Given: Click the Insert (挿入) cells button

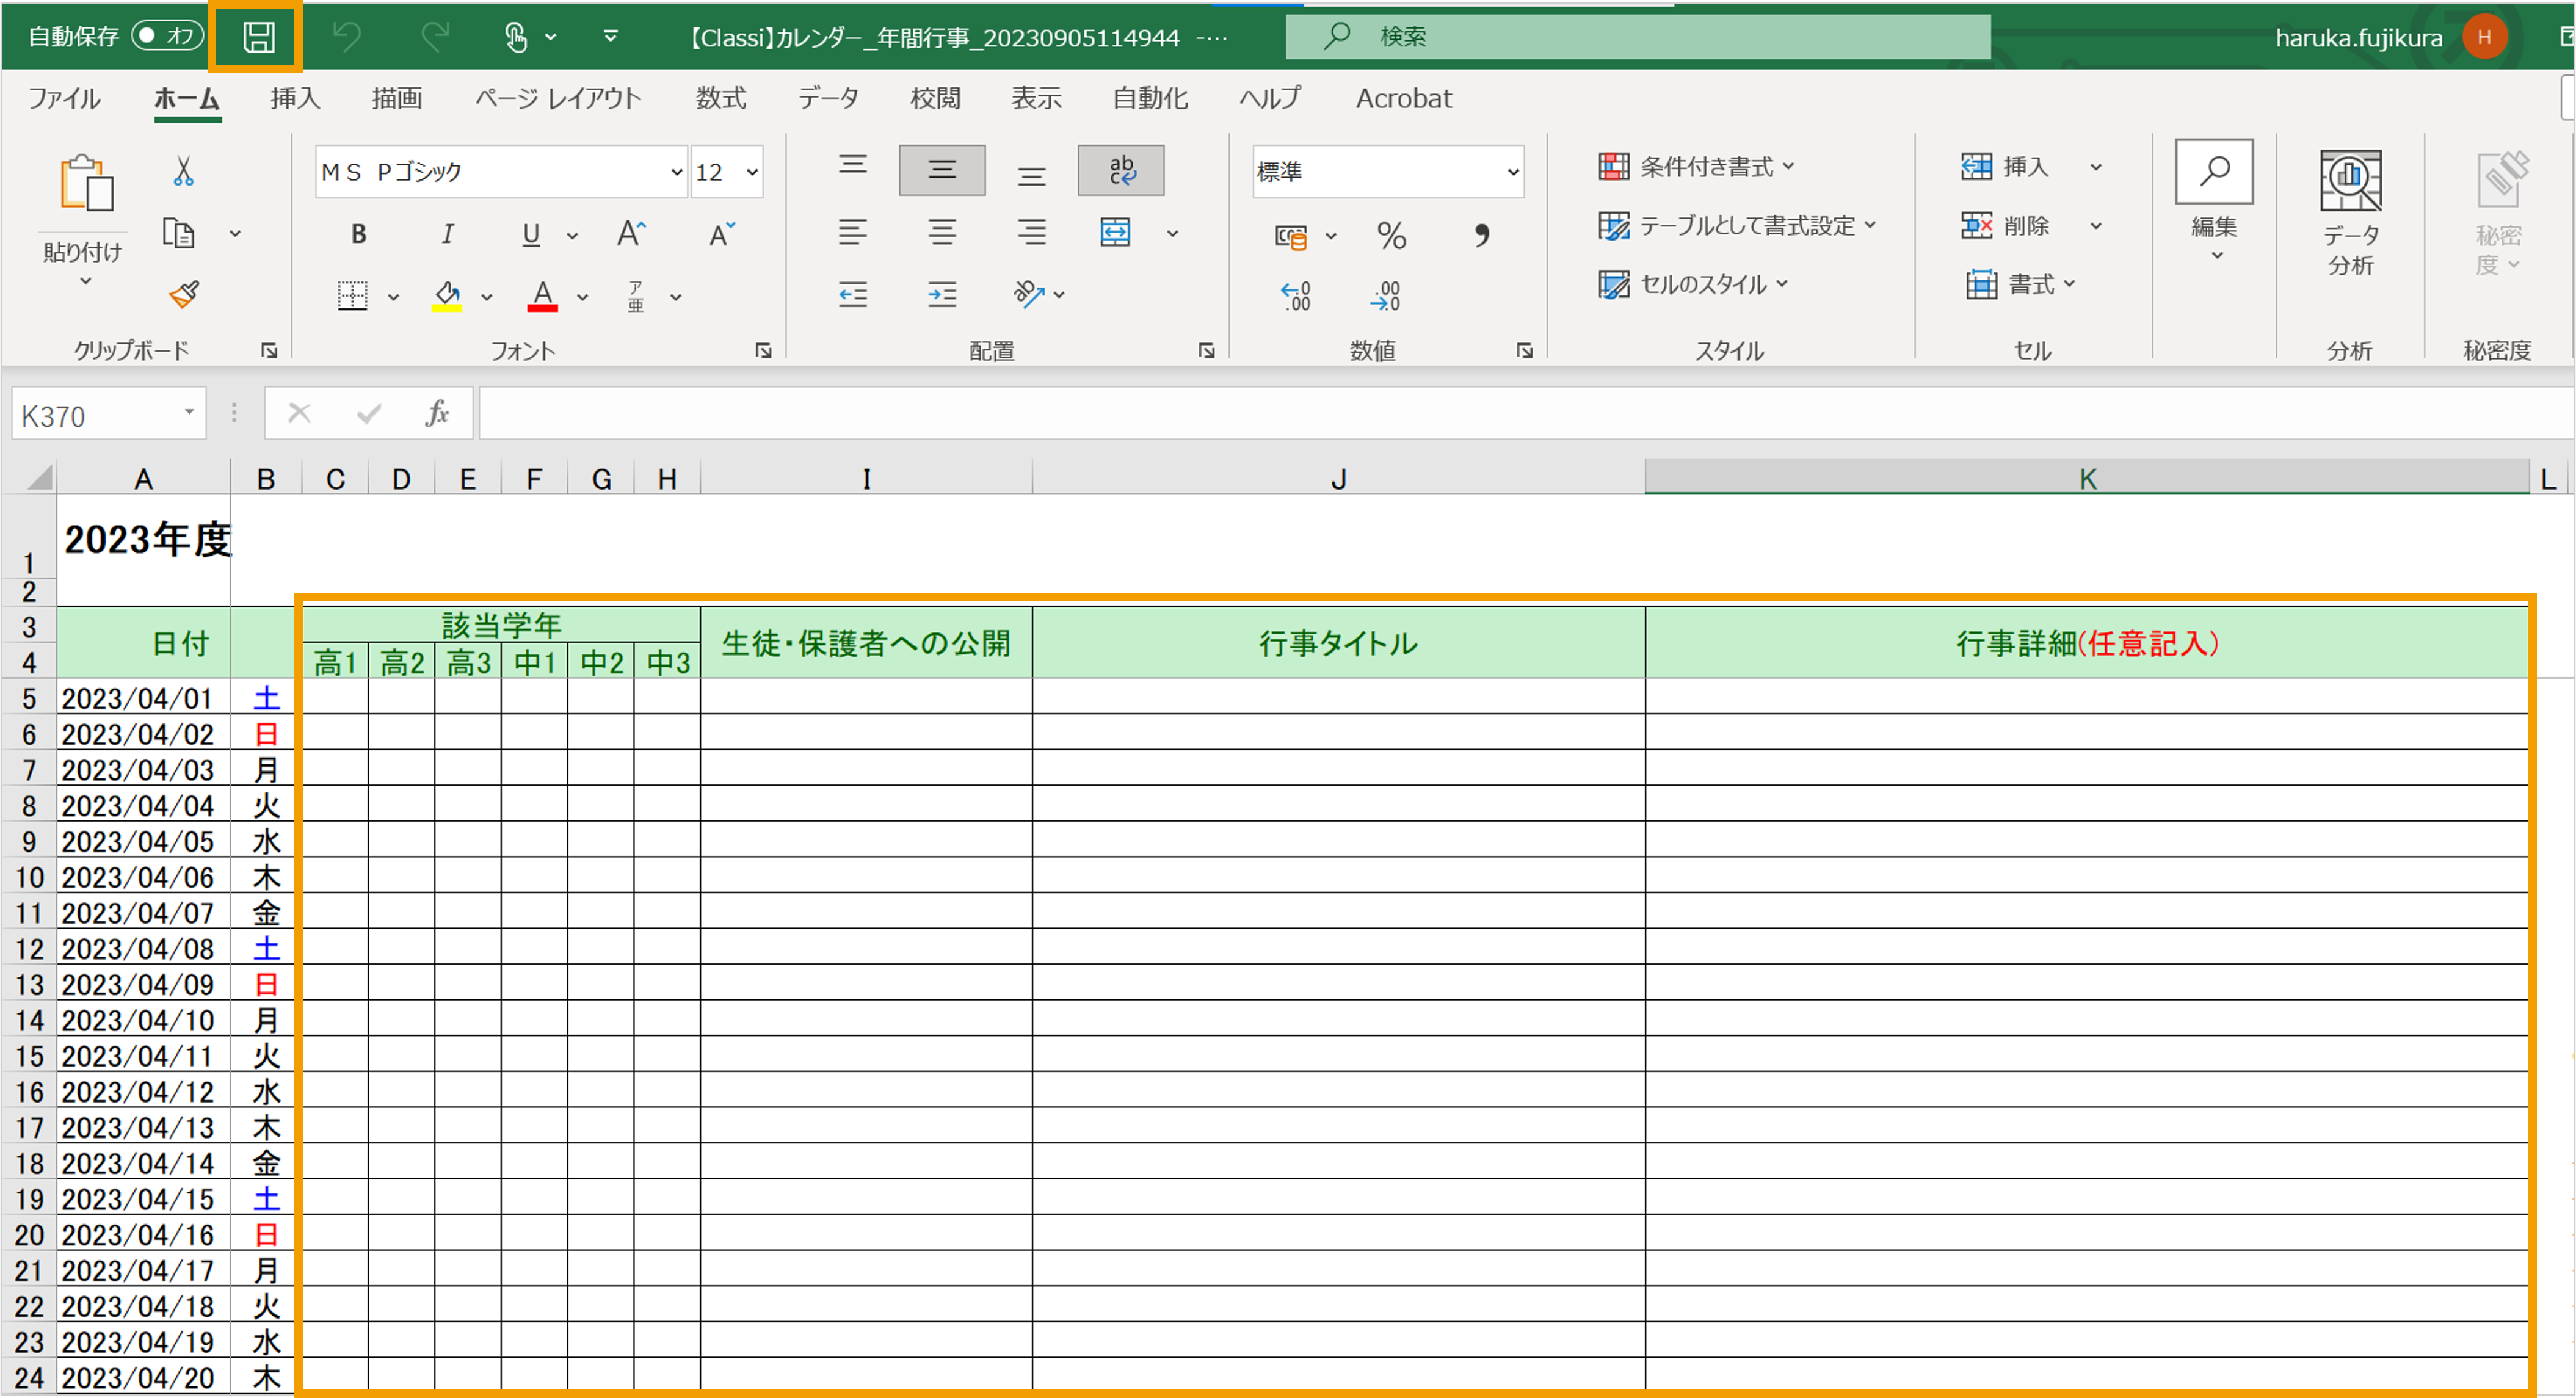Looking at the screenshot, I should pos(2004,167).
